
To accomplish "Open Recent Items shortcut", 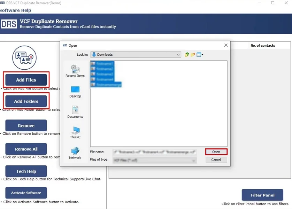I will 75,71.
